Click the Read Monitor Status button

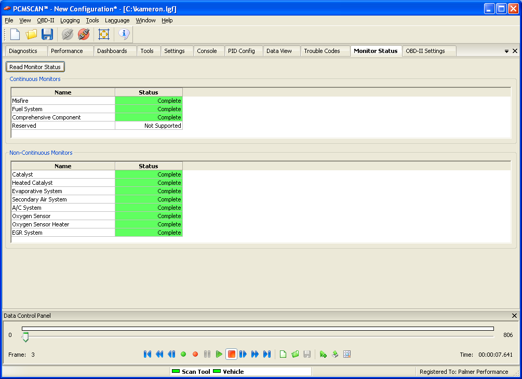coord(35,67)
